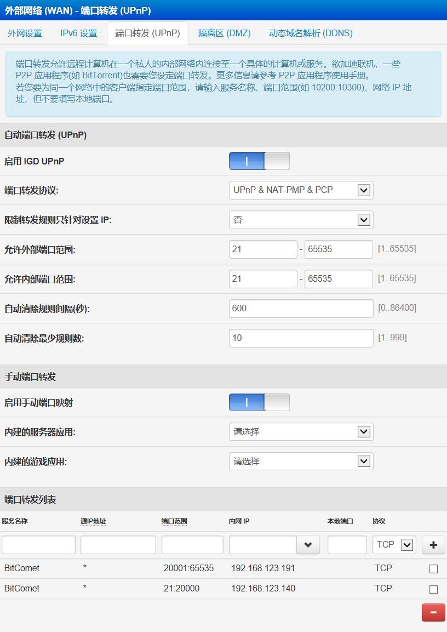Expand the 限制转发规则只针对设置 IP dropdown
This screenshot has width=447, height=632.
[301, 220]
